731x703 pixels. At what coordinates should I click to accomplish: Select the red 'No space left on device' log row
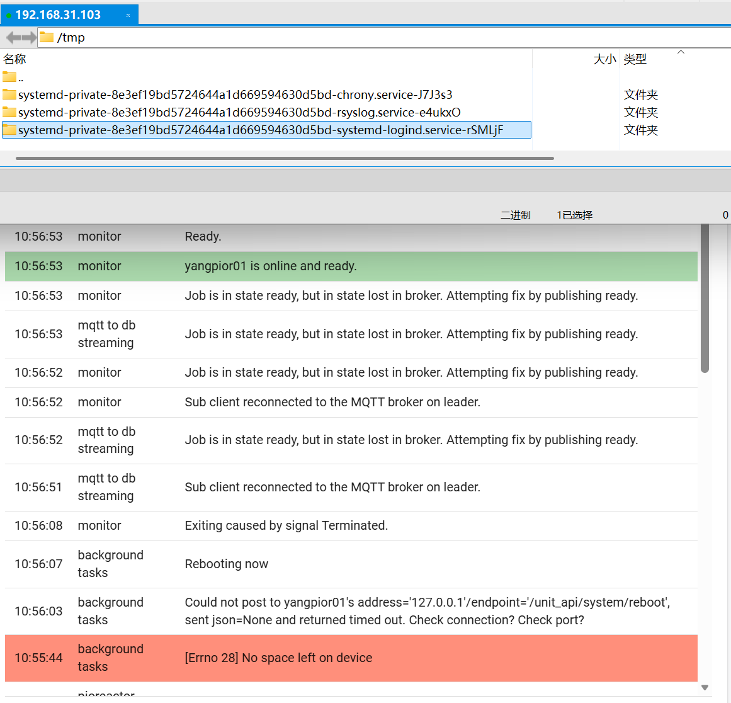pyautogui.click(x=351, y=658)
